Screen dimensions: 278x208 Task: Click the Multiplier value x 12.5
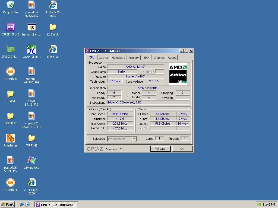click(120, 119)
